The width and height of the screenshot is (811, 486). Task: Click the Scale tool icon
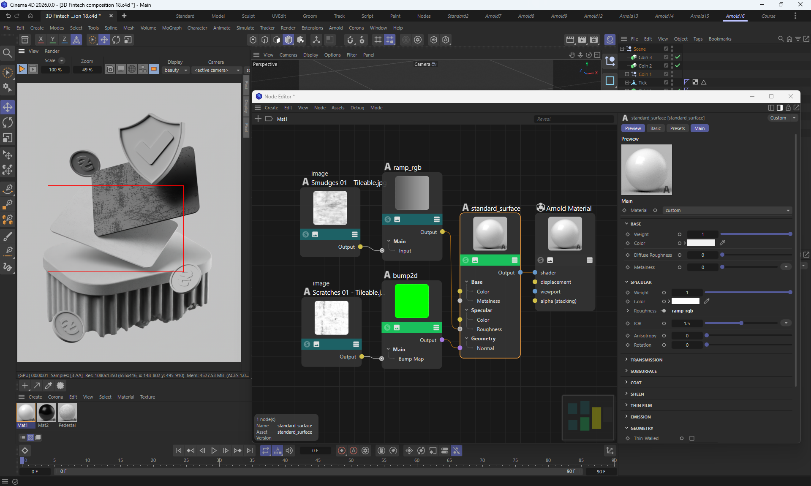tap(8, 138)
